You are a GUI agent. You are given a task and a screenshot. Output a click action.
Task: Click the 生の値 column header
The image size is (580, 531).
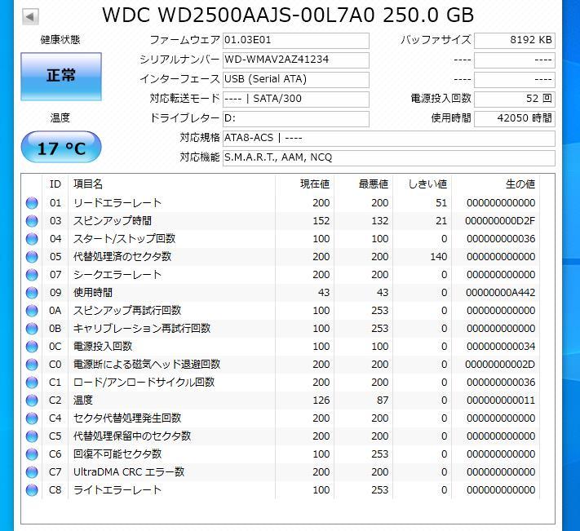(x=520, y=184)
